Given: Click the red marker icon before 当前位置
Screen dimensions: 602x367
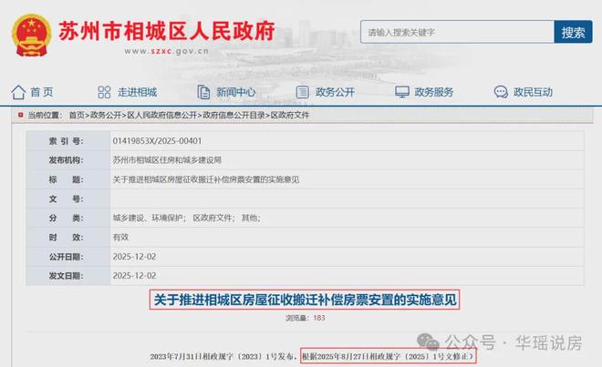Looking at the screenshot, I should (21, 115).
